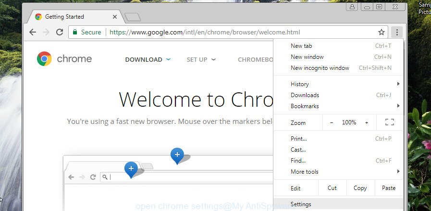Select Cast... in the menu
Viewport: 431px width, 211px height.
338,150
